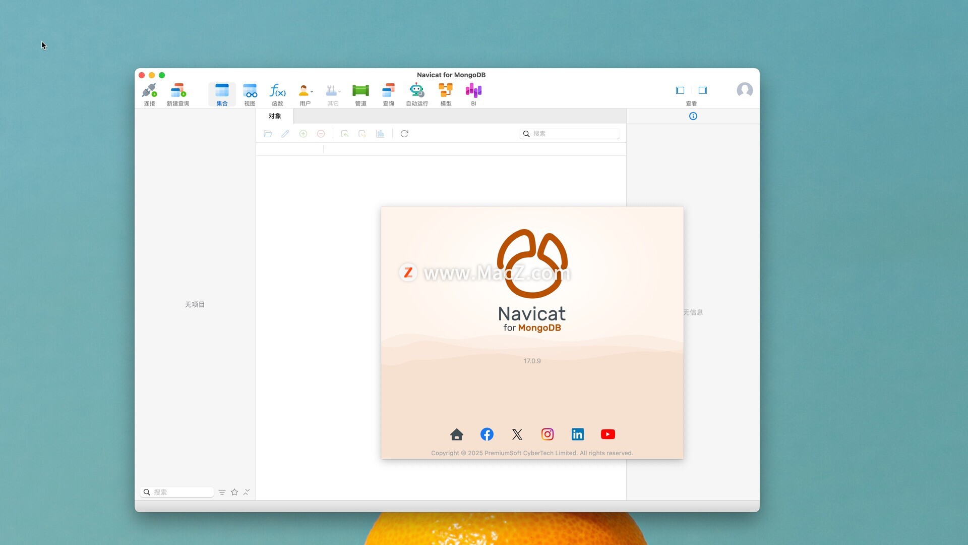Toggle the right information pane view
Screen dimensions: 968x545
pos(703,90)
